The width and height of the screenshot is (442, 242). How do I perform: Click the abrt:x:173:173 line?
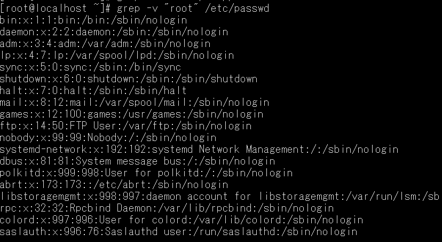click(x=114, y=185)
